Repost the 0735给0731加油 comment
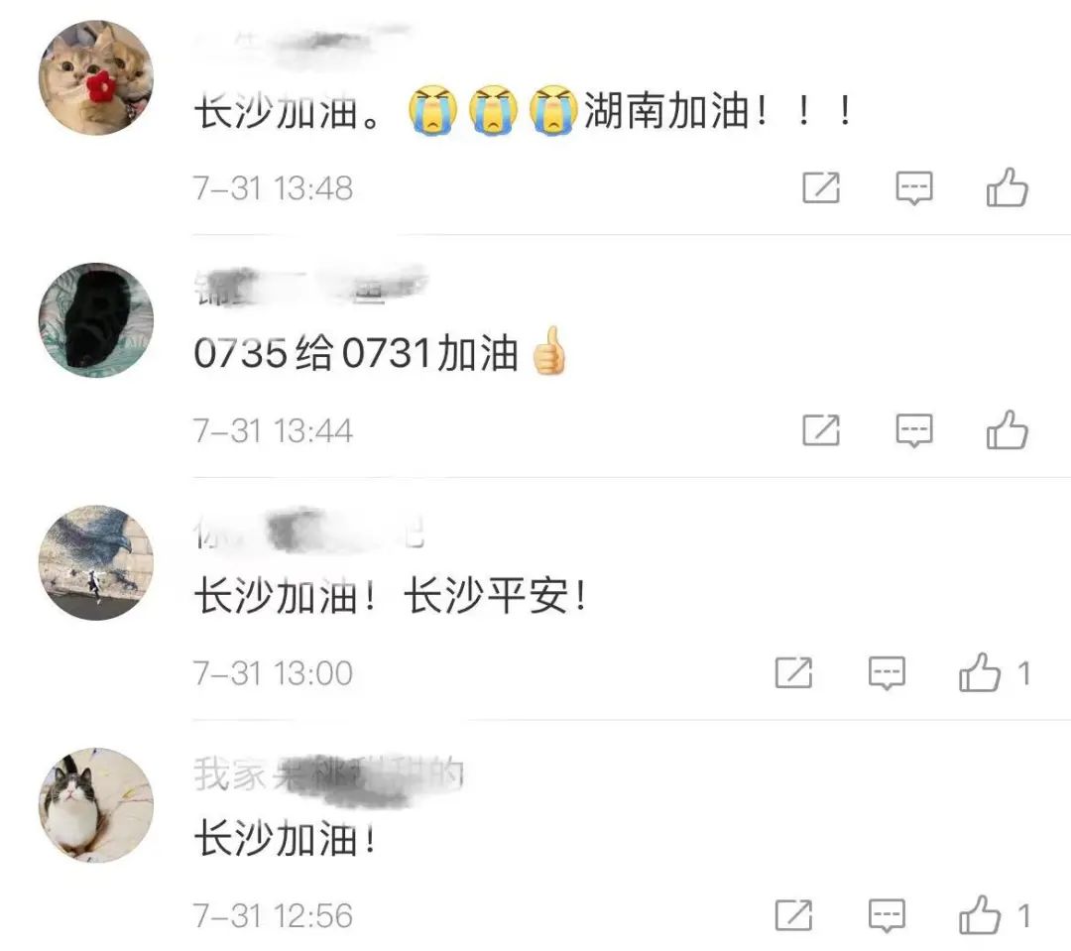1071x951 pixels. coord(820,429)
